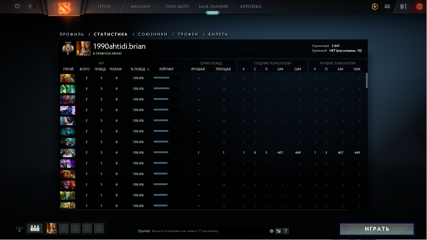Open the МАГАЗИН menu

pos(141,6)
